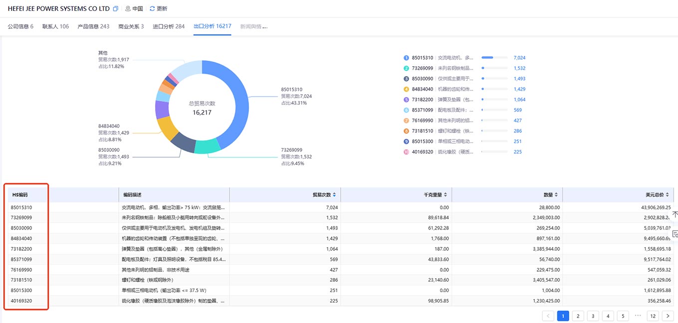Go to pagination page 5
This screenshot has width=678, height=323.
click(623, 316)
